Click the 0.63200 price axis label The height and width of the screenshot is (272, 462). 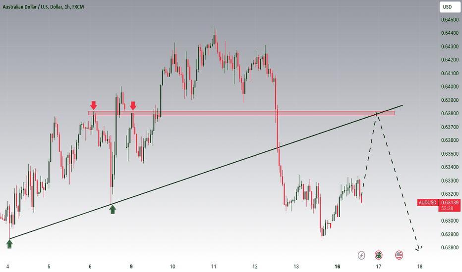(450, 194)
